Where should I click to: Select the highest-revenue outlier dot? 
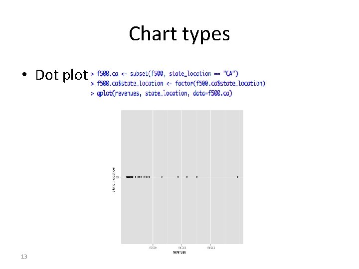pyautogui.click(x=238, y=177)
